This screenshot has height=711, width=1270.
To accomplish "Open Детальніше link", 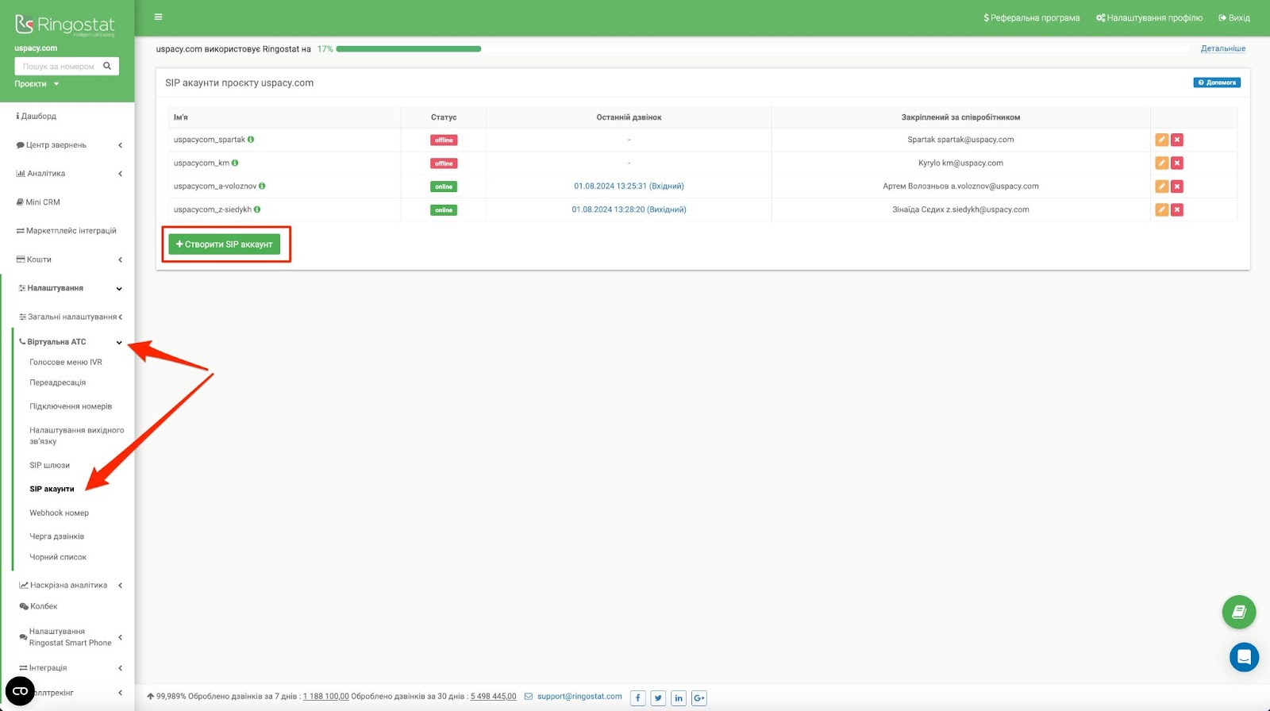I will click(x=1223, y=48).
